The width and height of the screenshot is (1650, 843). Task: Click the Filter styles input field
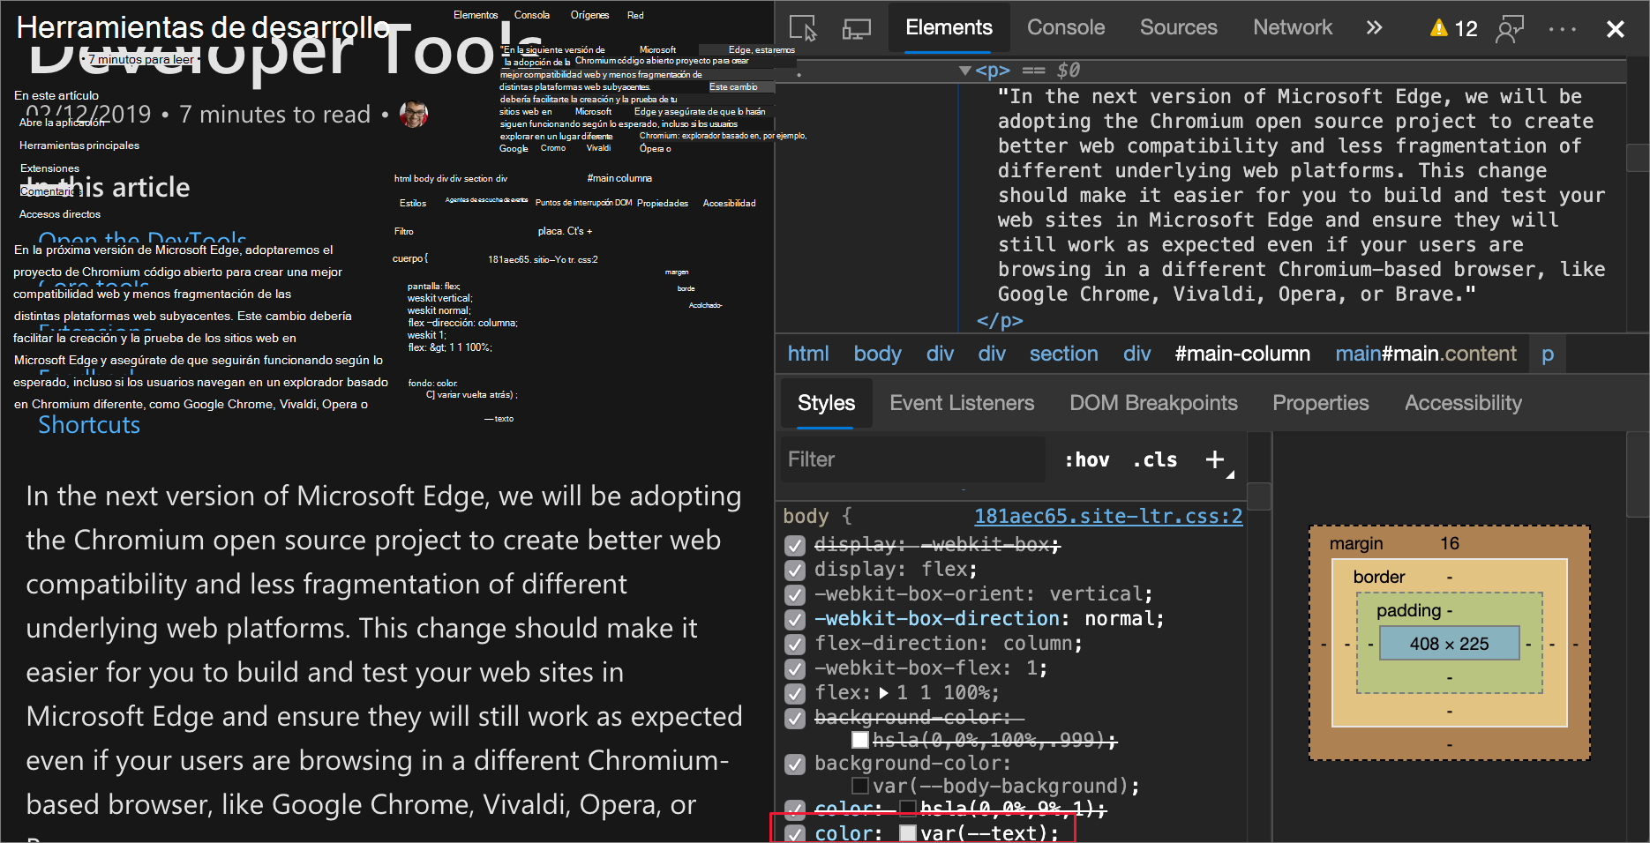911,459
